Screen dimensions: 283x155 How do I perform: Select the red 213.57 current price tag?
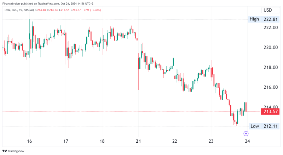(x=270, y=112)
